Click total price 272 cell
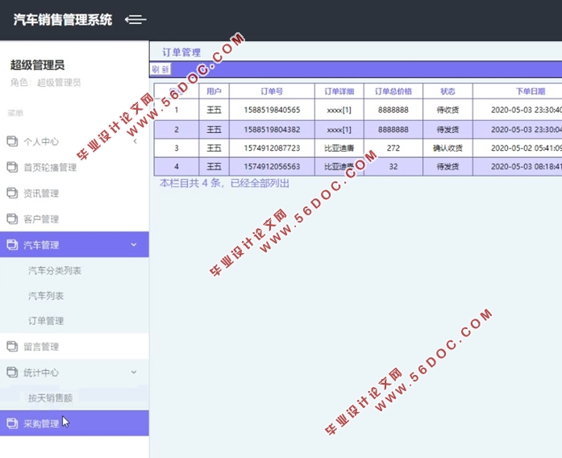 pyautogui.click(x=393, y=148)
